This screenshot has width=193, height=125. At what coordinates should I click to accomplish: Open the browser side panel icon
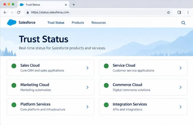pyautogui.click(x=179, y=12)
